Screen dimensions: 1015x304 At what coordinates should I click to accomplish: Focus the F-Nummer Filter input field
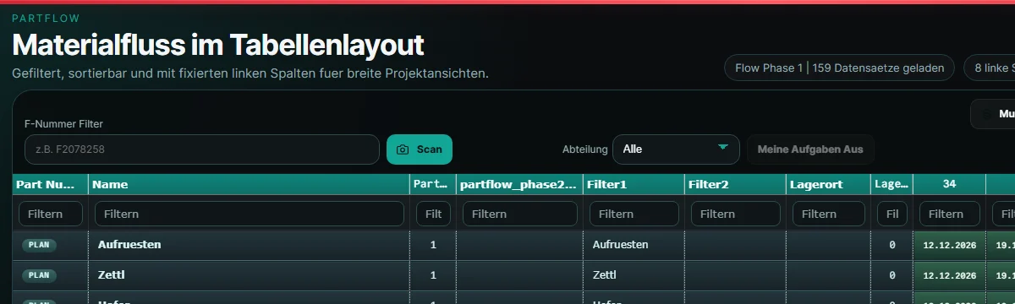click(202, 149)
